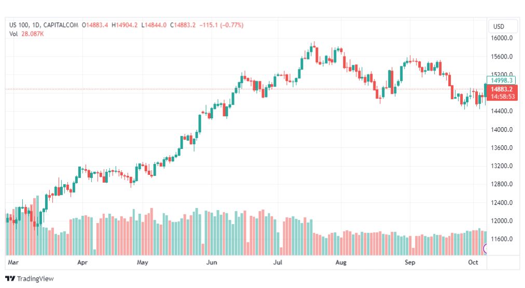The height and width of the screenshot is (288, 525).
Task: Click the Jun label on time axis
Action: [212, 263]
